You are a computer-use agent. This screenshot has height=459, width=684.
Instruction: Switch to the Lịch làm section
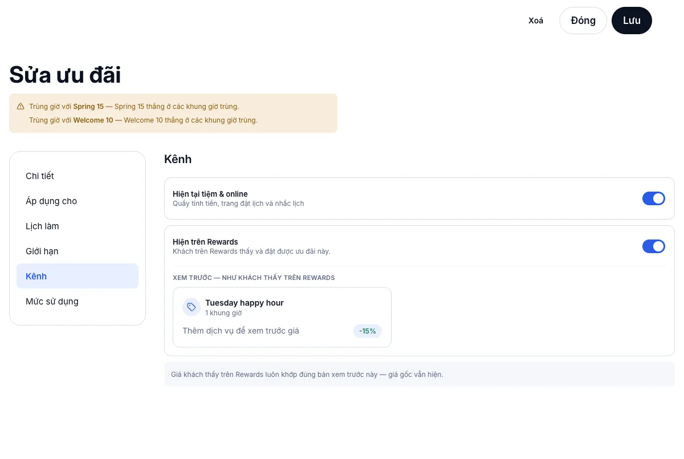(78, 226)
